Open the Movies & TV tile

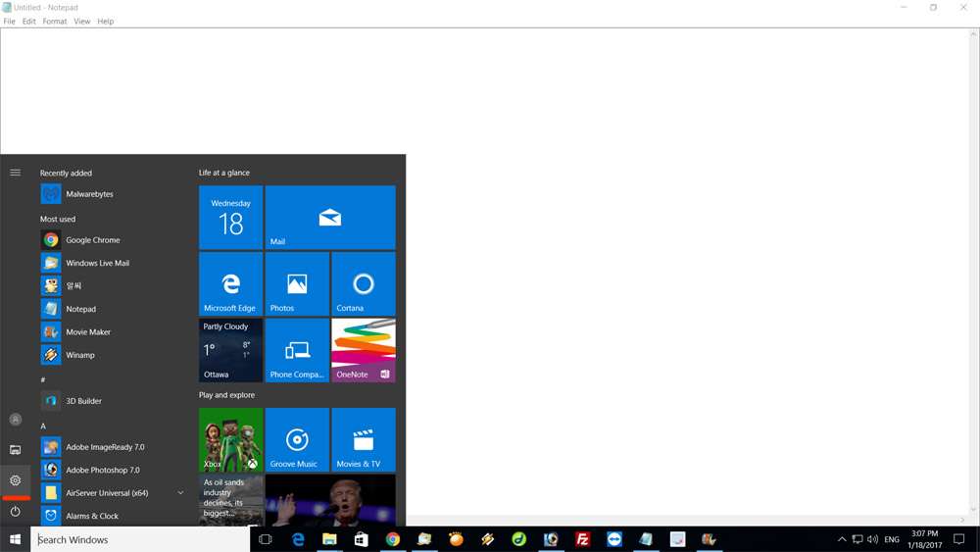(x=364, y=439)
